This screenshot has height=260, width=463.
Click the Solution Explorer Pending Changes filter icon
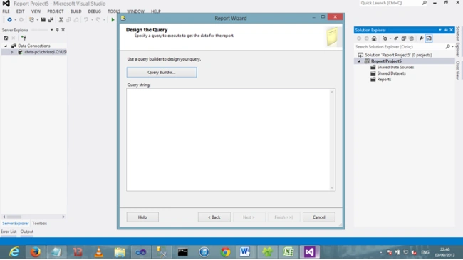point(385,38)
